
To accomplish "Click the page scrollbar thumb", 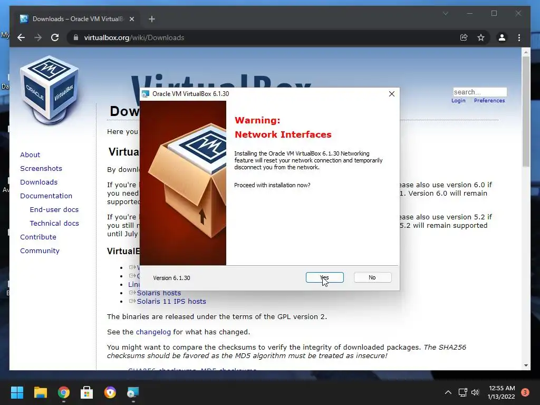I will pos(526,111).
